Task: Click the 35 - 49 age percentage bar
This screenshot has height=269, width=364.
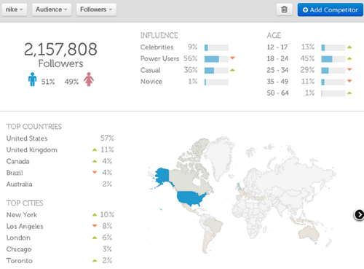Action: point(333,82)
